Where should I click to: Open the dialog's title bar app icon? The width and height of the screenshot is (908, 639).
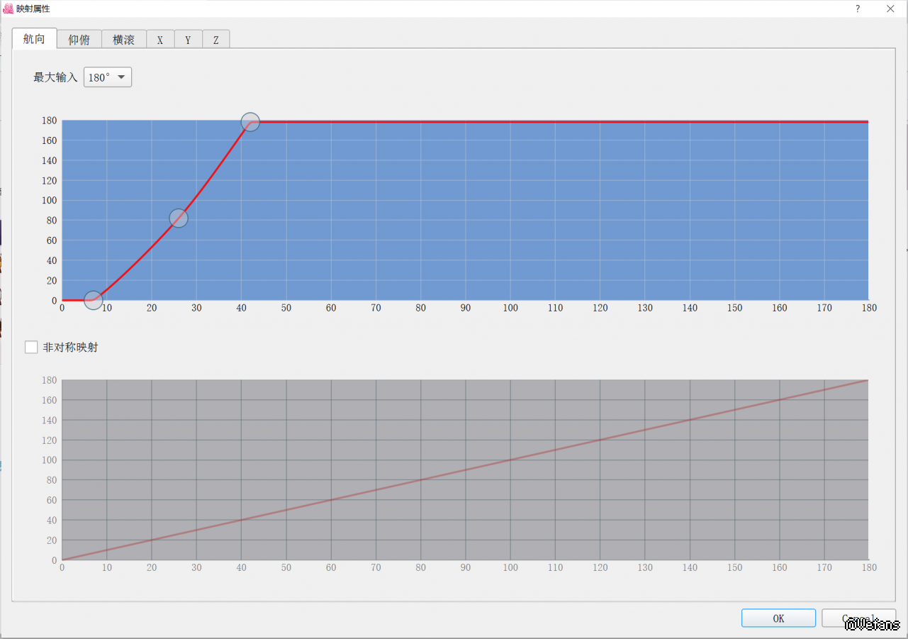click(9, 9)
